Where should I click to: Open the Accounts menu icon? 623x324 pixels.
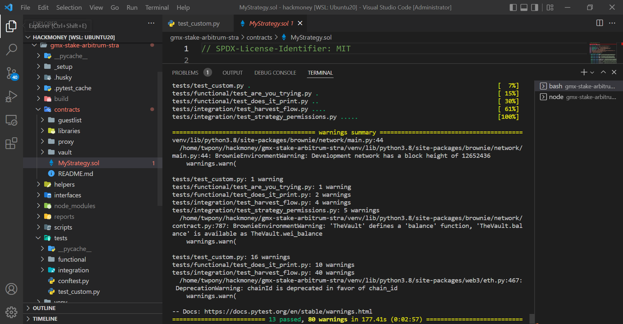(11, 289)
